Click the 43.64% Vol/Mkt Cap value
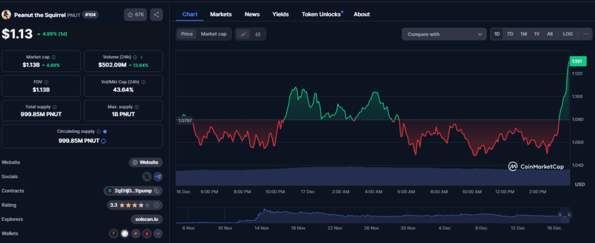Viewport: 595px width, 243px height. click(x=123, y=90)
